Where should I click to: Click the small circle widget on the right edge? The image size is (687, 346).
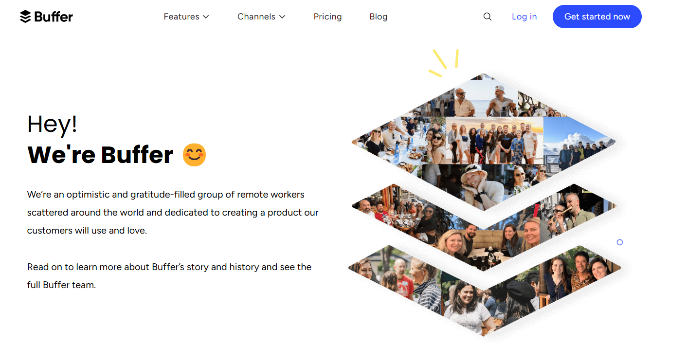pyautogui.click(x=620, y=242)
